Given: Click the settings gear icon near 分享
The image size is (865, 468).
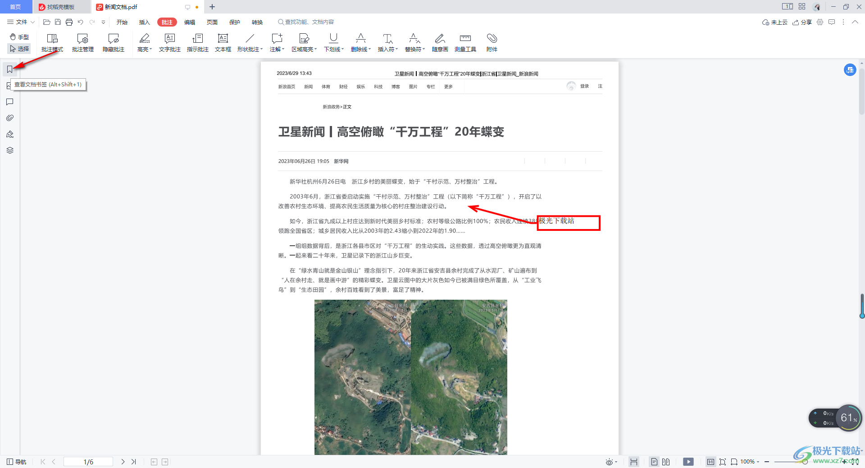Looking at the screenshot, I should pos(820,22).
